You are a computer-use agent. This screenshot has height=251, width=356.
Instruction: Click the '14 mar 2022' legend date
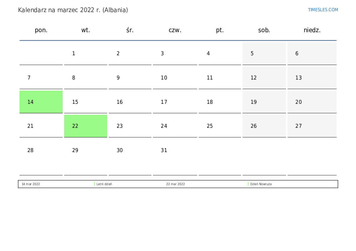(31, 184)
